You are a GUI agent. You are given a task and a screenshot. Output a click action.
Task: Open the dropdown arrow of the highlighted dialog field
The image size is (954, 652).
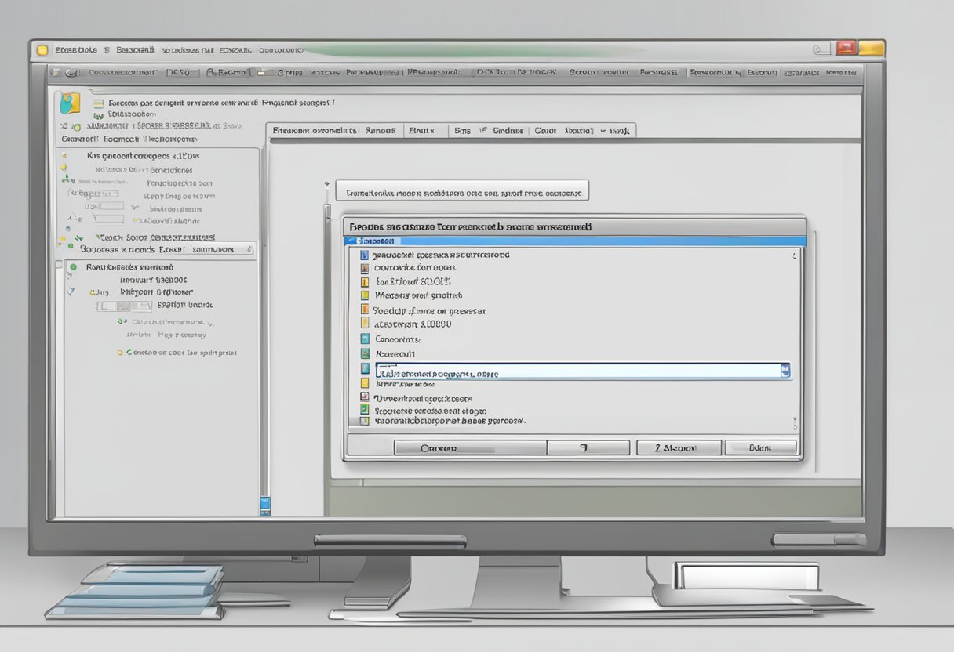tap(785, 371)
